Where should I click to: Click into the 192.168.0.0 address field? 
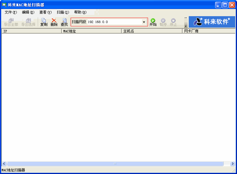[114, 22]
